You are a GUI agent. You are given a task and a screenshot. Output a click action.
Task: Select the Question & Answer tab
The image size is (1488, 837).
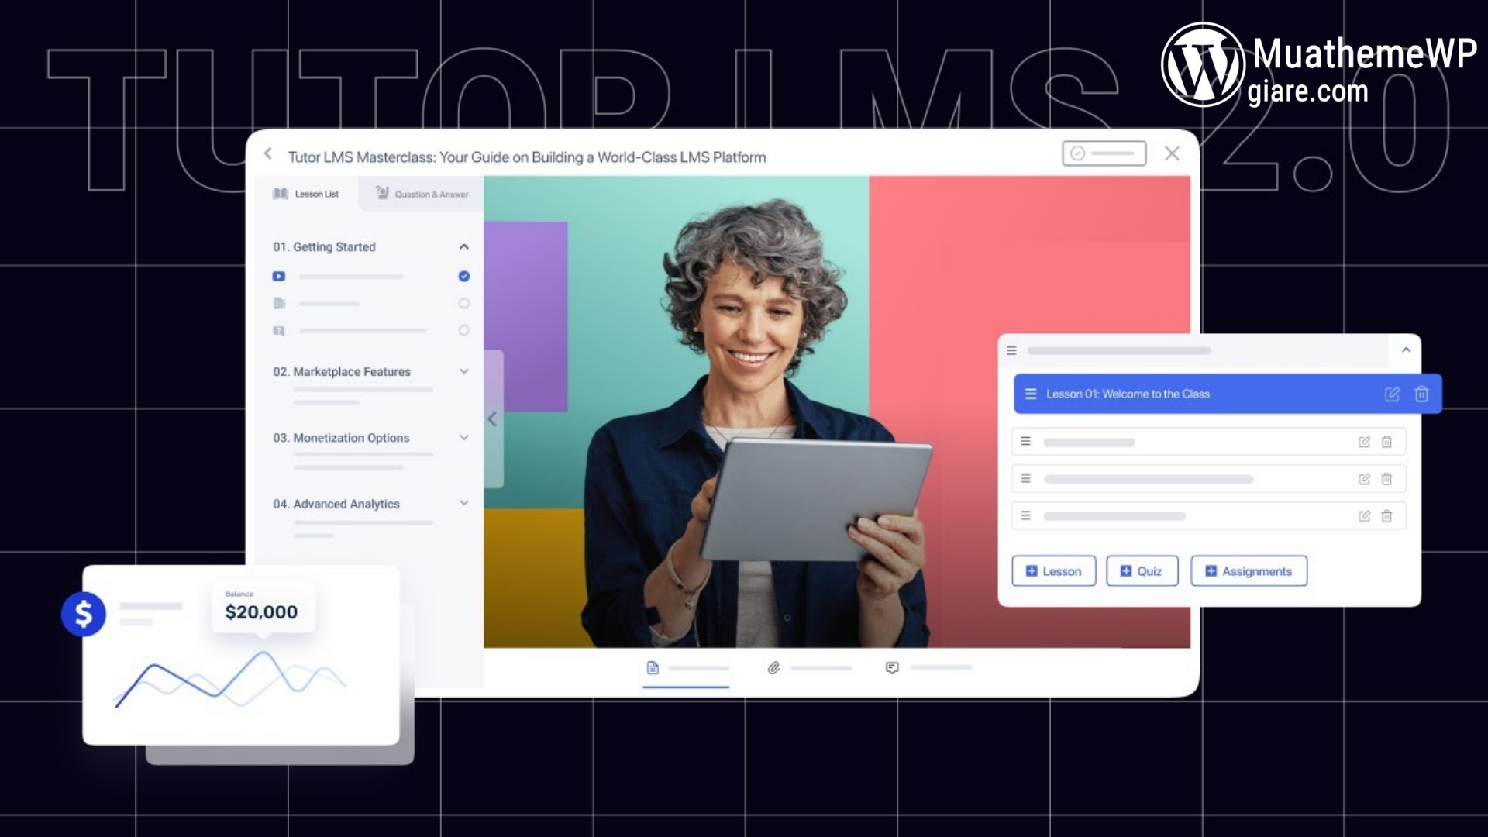pyautogui.click(x=422, y=193)
